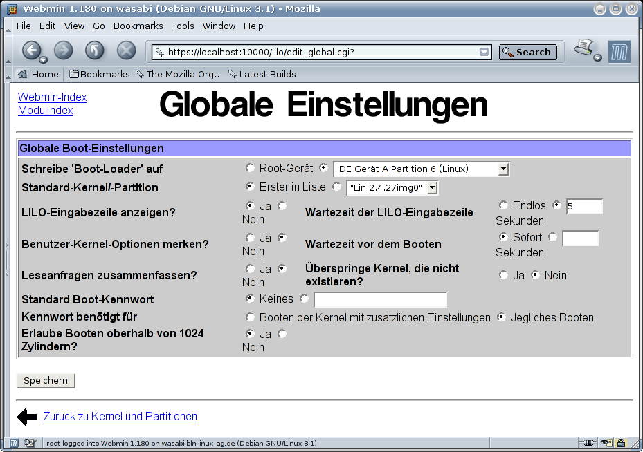Click the Print icon in toolbar
This screenshot has height=452, width=643.
click(x=584, y=48)
